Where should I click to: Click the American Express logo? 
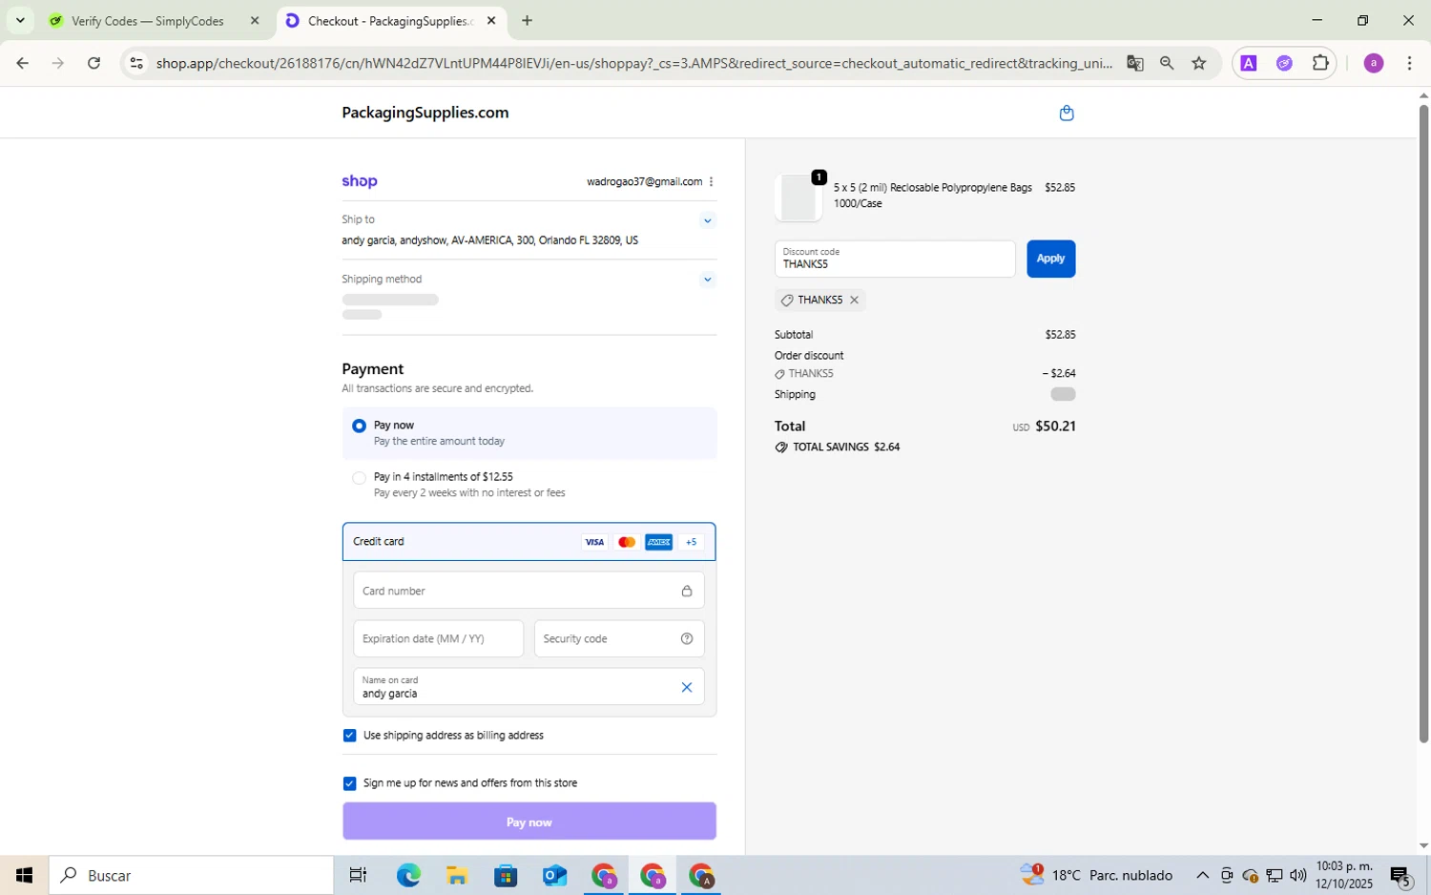658,542
